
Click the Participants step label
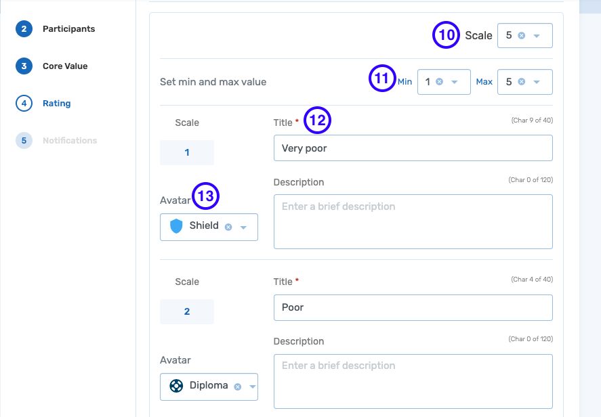[68, 29]
